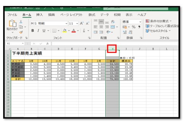Click the decrease decimal icon
The height and width of the screenshot is (122, 185).
click(x=130, y=32)
